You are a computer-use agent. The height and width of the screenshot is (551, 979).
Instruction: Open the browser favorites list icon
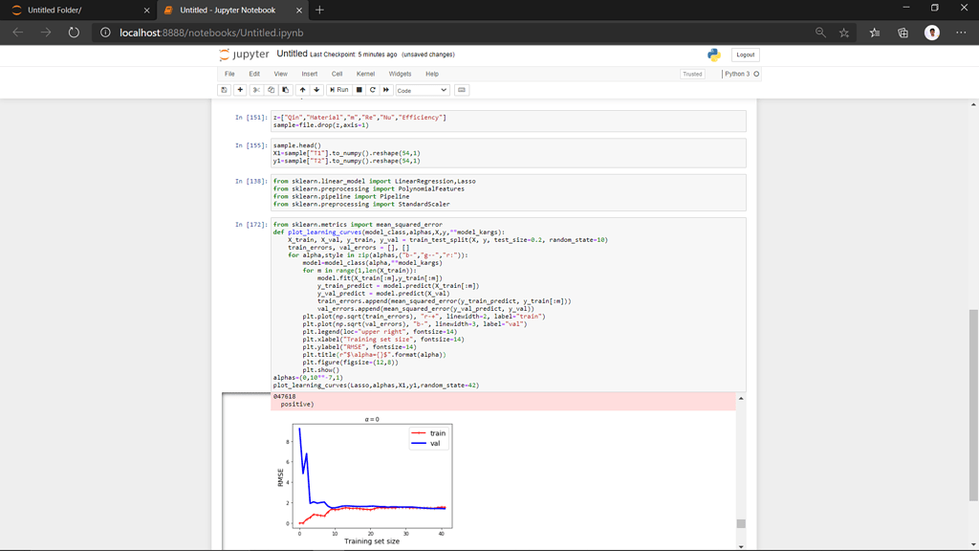[x=874, y=33]
